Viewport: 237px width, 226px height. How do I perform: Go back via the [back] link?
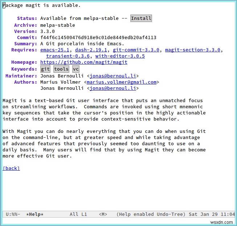[11, 168]
